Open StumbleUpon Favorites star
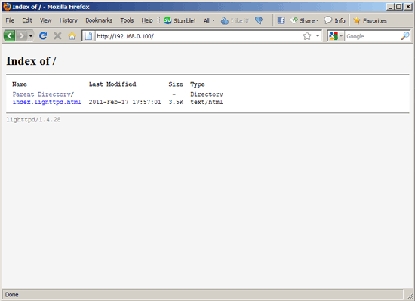Image resolution: width=415 pixels, height=301 pixels. 370,20
